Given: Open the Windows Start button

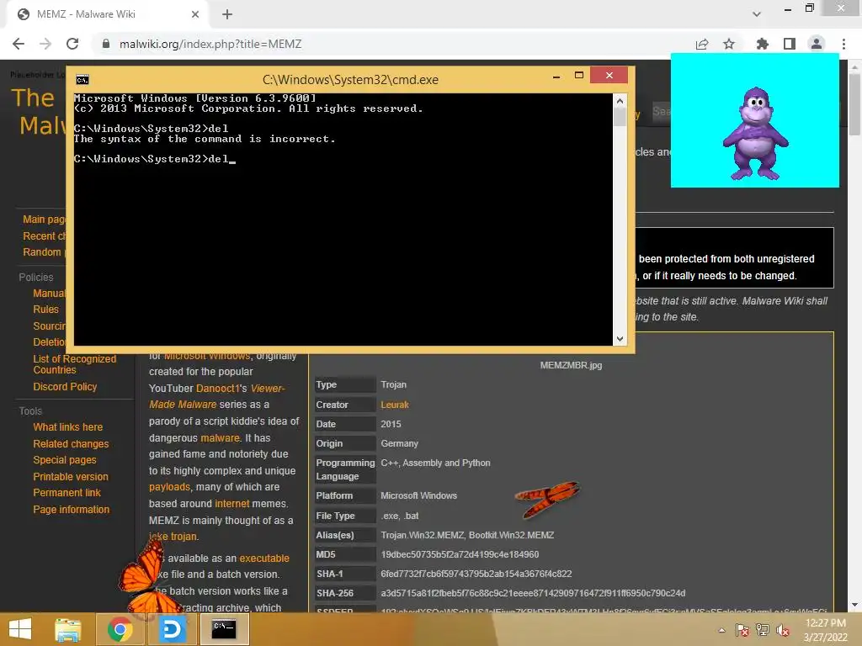Looking at the screenshot, I should click(x=20, y=629).
